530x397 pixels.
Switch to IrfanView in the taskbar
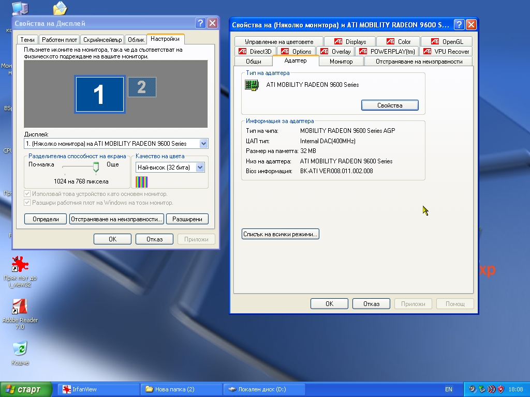tap(99, 389)
